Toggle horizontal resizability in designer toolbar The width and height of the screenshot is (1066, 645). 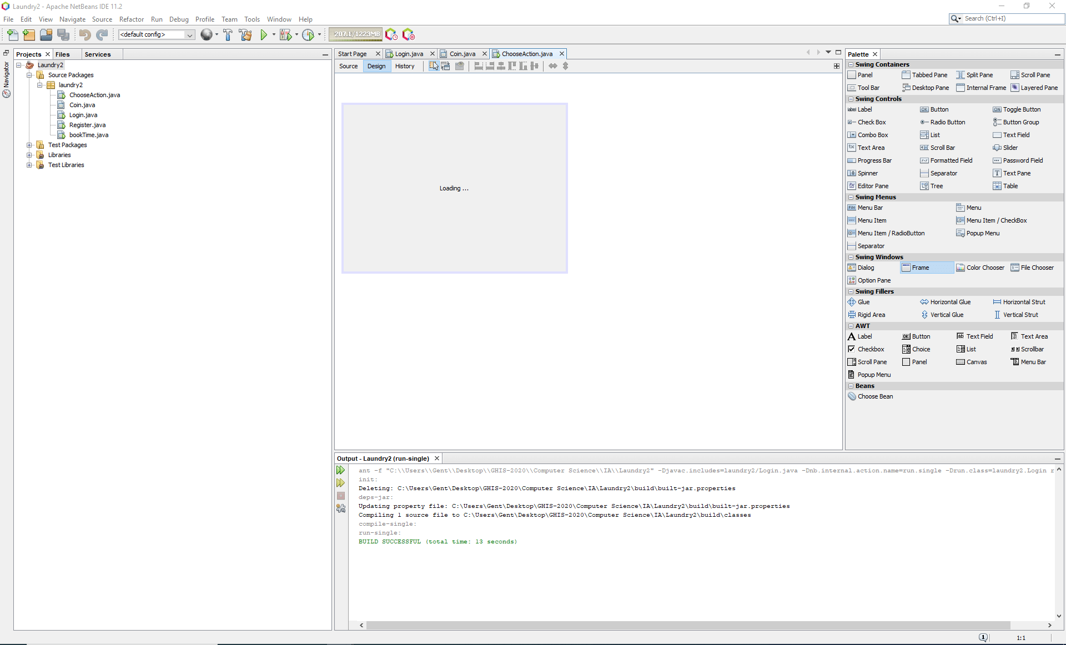tap(554, 65)
